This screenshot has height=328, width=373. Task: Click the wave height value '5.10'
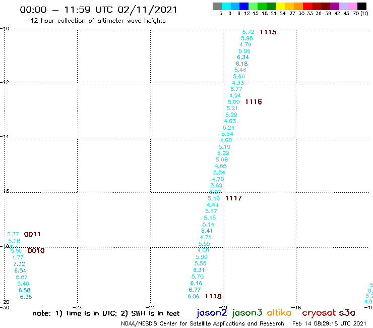pos(214,198)
